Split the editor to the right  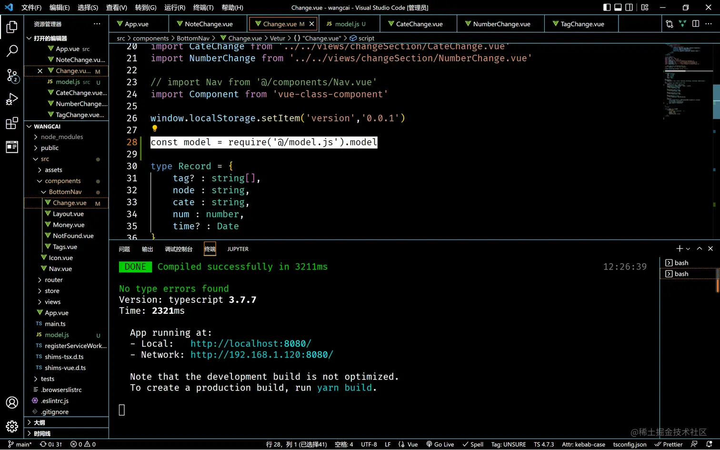pos(696,24)
